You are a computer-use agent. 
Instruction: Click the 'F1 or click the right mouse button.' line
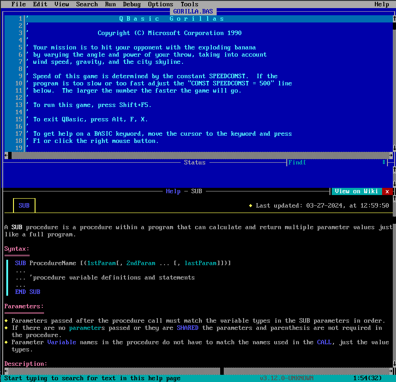click(x=96, y=141)
